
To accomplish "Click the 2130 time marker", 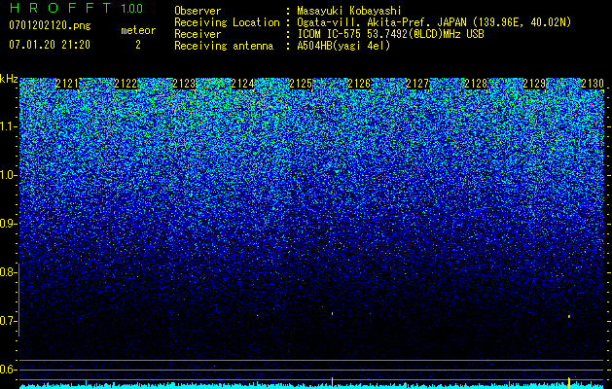I will tap(593, 84).
